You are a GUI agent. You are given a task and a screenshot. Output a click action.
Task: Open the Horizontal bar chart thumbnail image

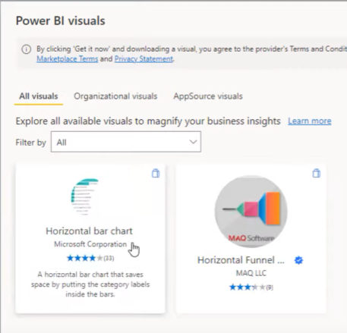(85, 196)
